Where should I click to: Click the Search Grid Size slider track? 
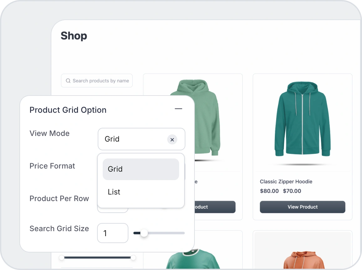[x=166, y=233]
